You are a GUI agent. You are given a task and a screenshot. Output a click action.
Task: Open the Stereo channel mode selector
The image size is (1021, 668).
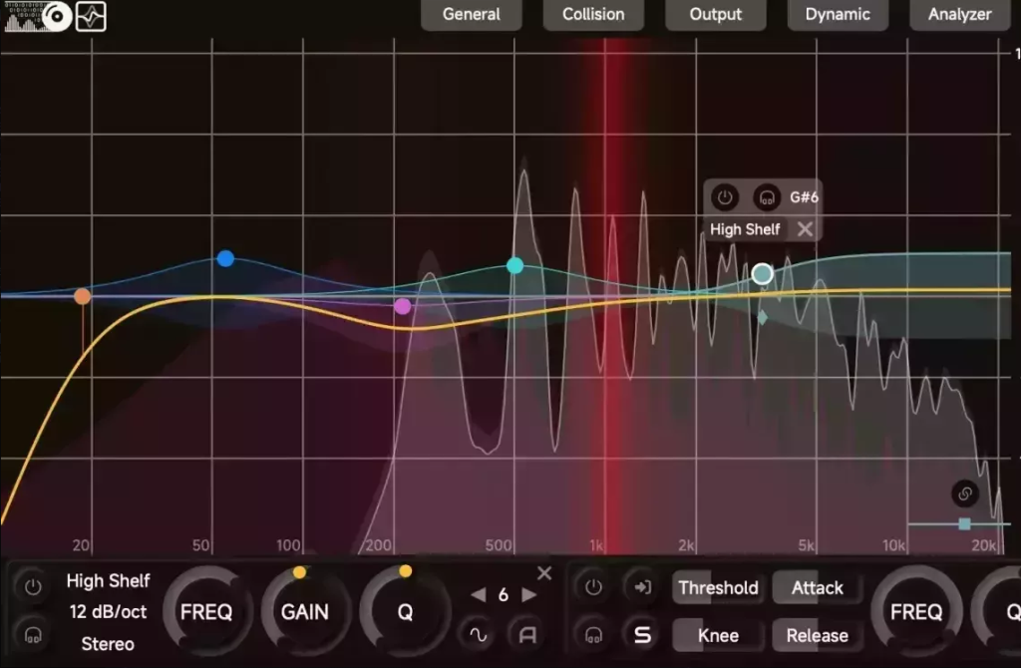pyautogui.click(x=107, y=643)
